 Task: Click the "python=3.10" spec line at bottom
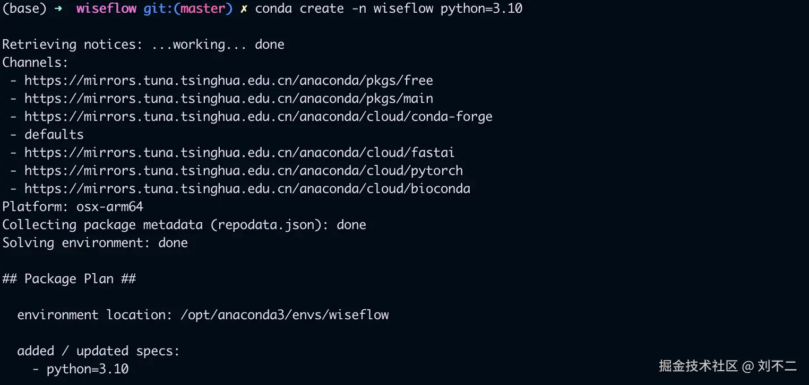point(88,369)
